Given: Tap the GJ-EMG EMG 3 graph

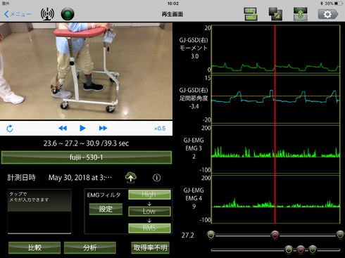Looking at the screenshot, I should coord(276,149).
